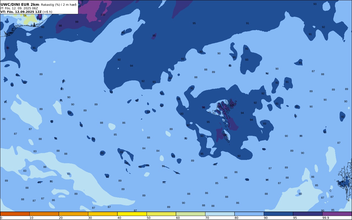Click the navy 95–99.9 legend color box
Image resolution: width=352 pixels, height=220 pixels.
[x=308, y=214]
